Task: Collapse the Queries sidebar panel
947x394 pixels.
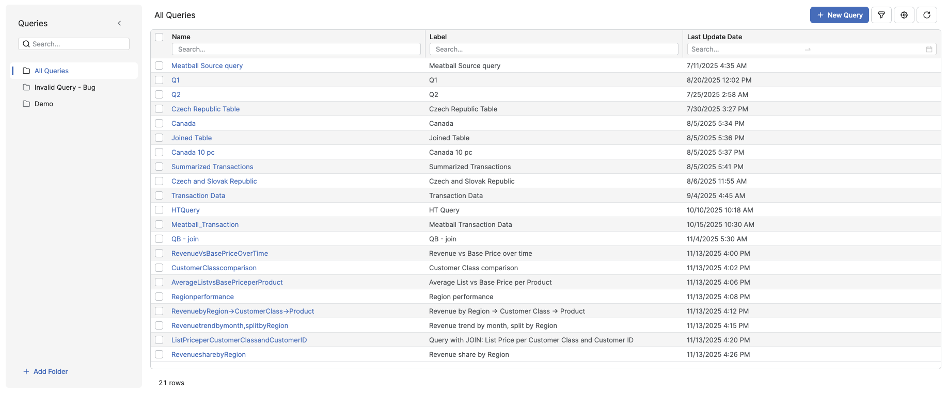Action: coord(119,23)
